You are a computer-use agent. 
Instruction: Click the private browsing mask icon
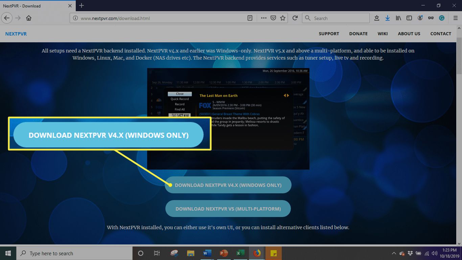point(431,18)
